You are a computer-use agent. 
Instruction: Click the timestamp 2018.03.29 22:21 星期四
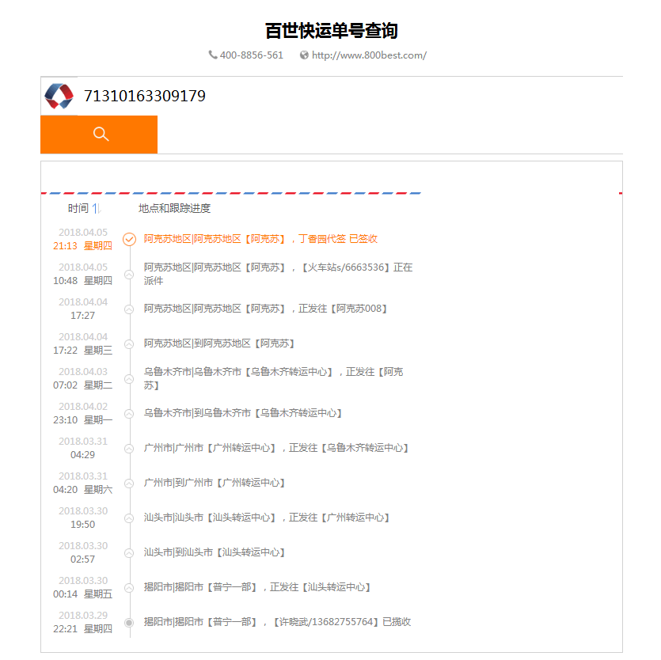tap(82, 622)
